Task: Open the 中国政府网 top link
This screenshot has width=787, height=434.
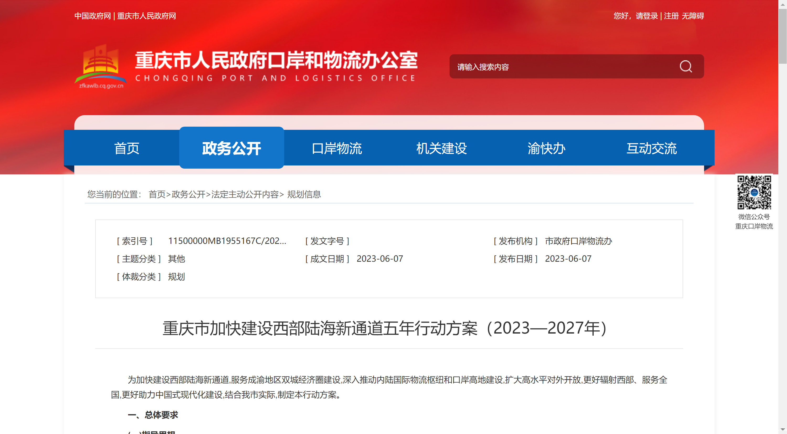Action: pos(93,16)
